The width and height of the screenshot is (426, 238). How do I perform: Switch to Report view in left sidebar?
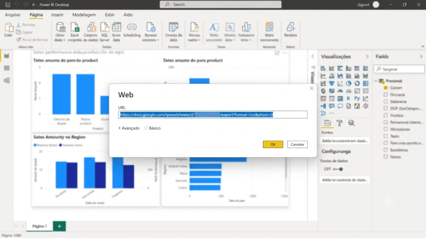point(7,56)
